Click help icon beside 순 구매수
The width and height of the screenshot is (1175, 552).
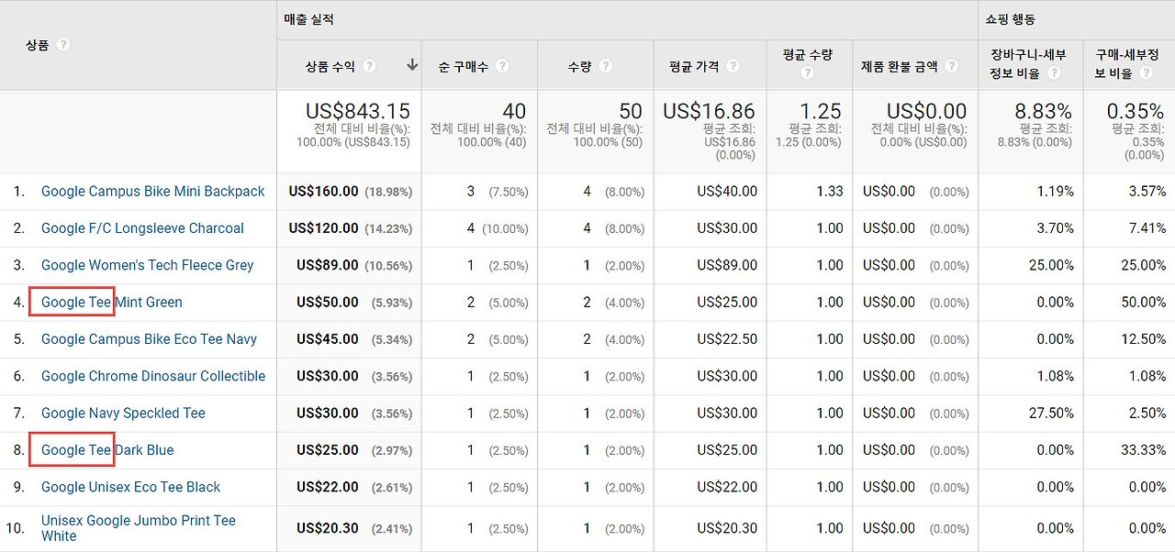click(x=503, y=66)
